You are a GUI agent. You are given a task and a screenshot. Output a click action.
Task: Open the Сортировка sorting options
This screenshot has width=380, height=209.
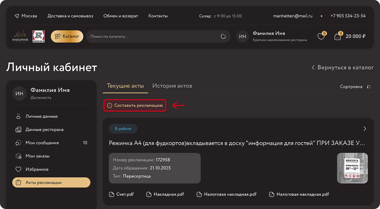coord(351,87)
